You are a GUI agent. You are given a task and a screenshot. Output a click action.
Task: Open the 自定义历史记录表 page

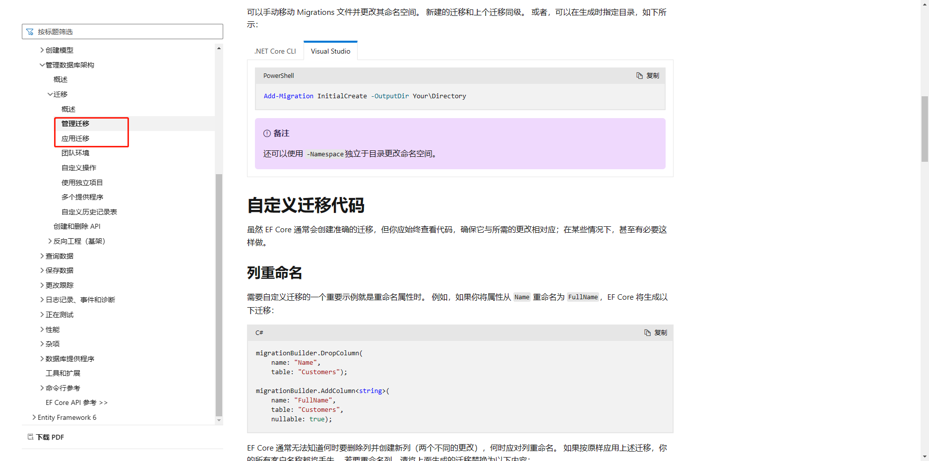click(x=89, y=212)
